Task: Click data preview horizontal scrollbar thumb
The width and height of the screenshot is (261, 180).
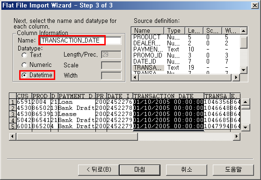Action: [x=77, y=137]
